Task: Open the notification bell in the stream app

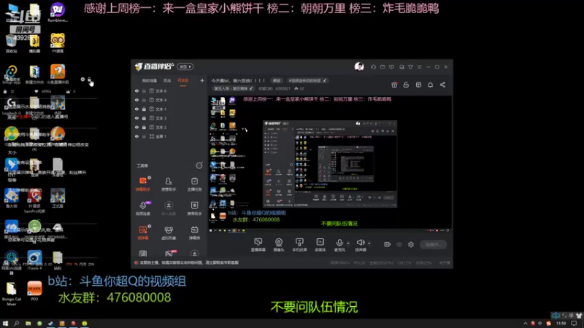Action: pyautogui.click(x=430, y=85)
